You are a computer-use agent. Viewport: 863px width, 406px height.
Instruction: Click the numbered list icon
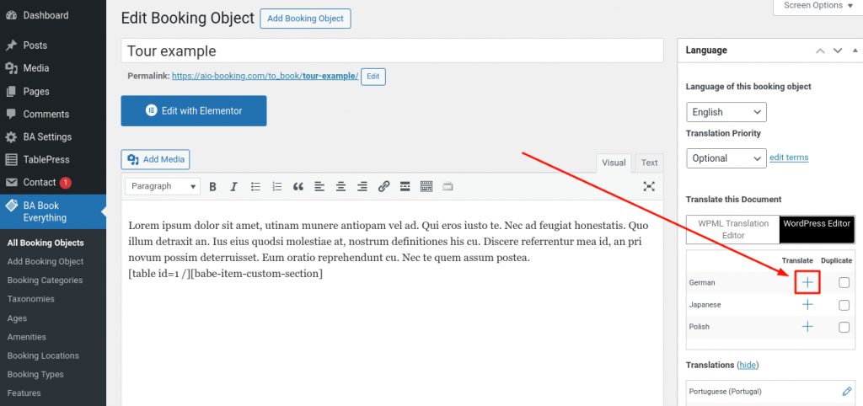point(276,186)
